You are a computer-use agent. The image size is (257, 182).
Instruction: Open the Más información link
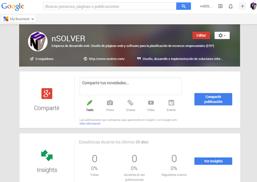[90, 123]
